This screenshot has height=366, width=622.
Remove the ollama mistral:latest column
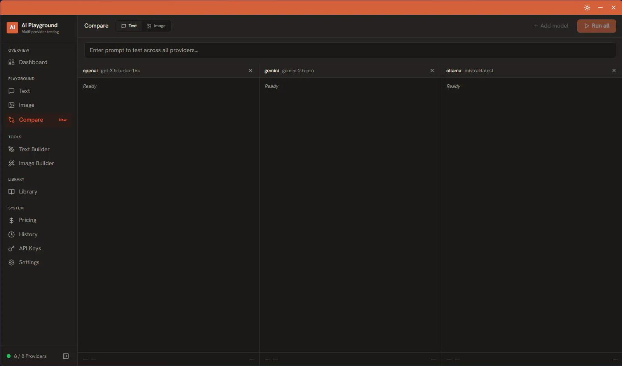tap(614, 71)
